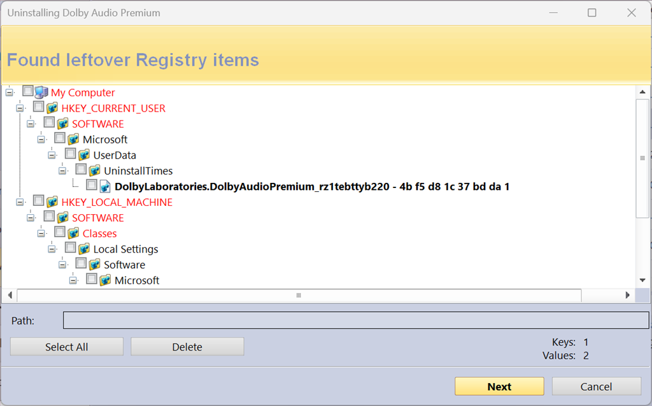The height and width of the screenshot is (406, 652).
Task: Select the Local Settings tree label
Action: coord(125,249)
